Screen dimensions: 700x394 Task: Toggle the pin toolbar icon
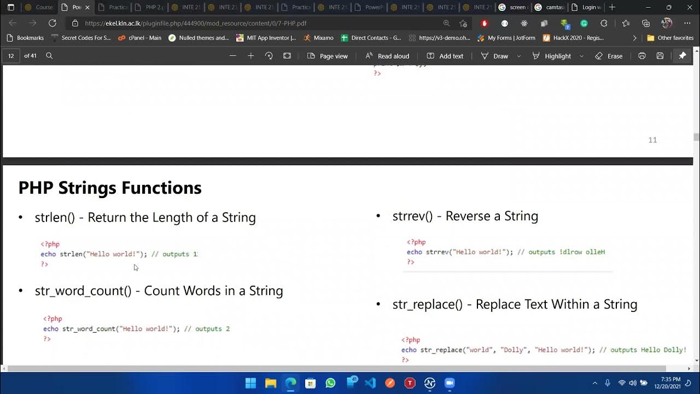[682, 56]
